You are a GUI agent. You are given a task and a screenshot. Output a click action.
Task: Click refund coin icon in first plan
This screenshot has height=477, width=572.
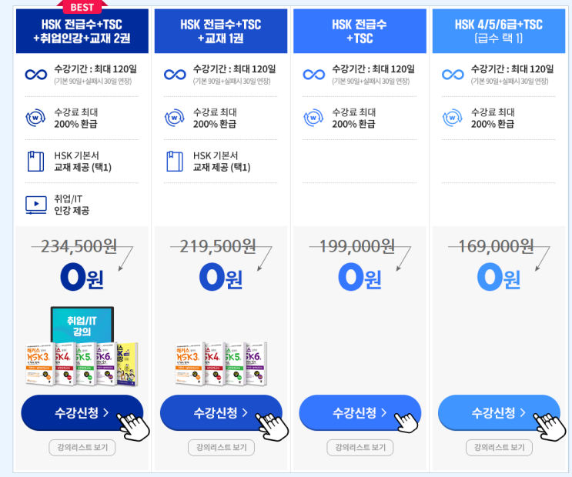coord(36,118)
